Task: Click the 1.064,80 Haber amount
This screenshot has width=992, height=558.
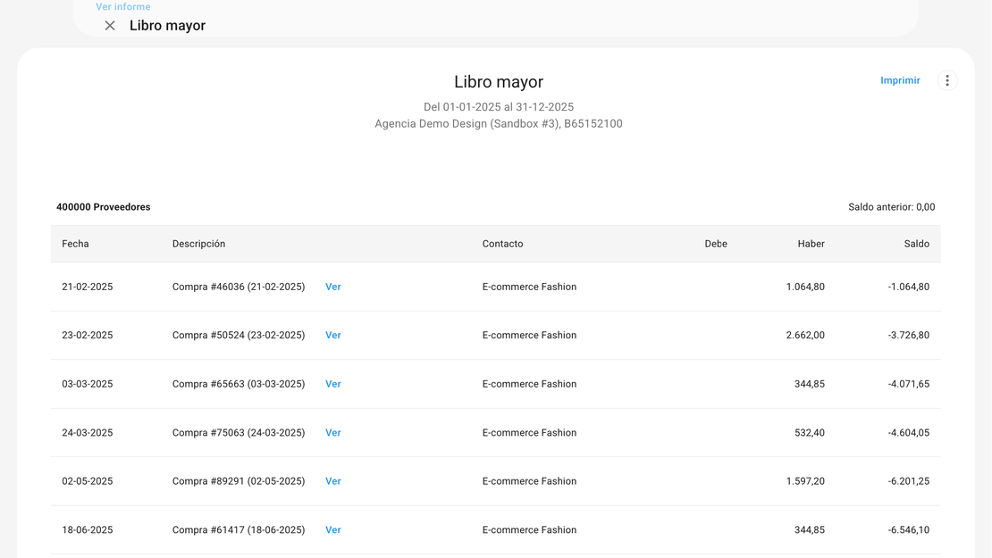Action: 805,287
